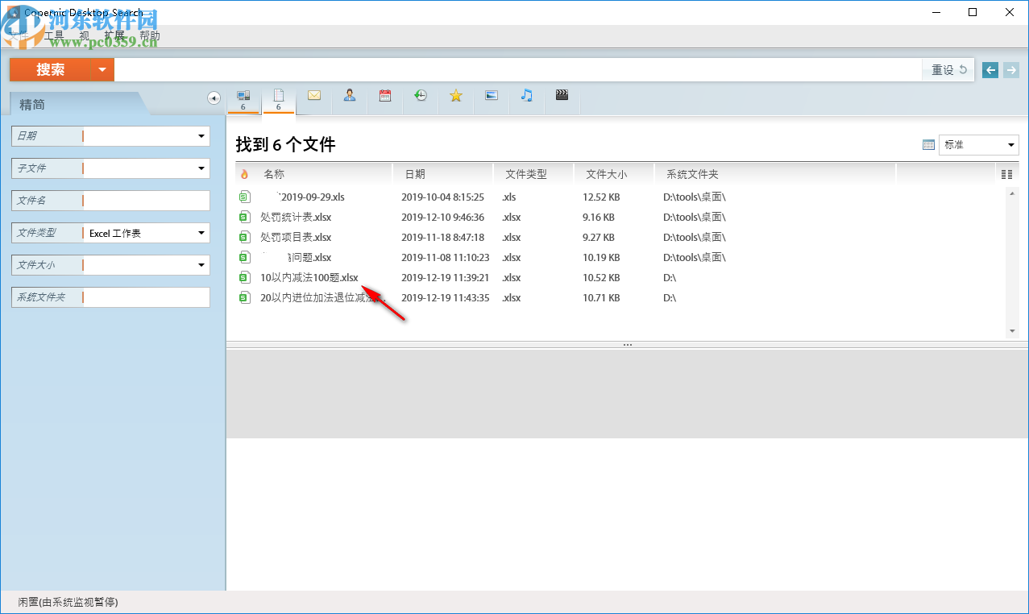Toggle the relevance flame column header
This screenshot has width=1029, height=614.
click(x=246, y=173)
